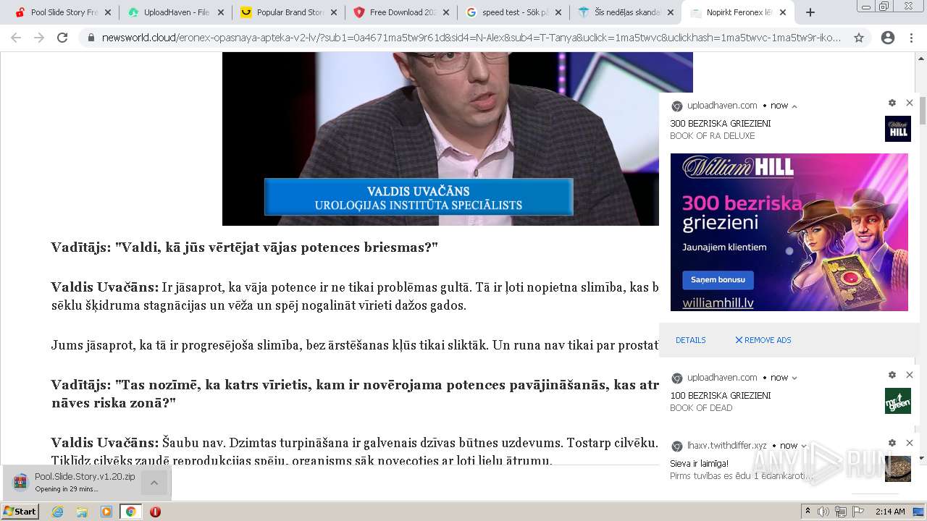
Task: Click the Valdis Uvačāns video image
Action: [x=458, y=139]
